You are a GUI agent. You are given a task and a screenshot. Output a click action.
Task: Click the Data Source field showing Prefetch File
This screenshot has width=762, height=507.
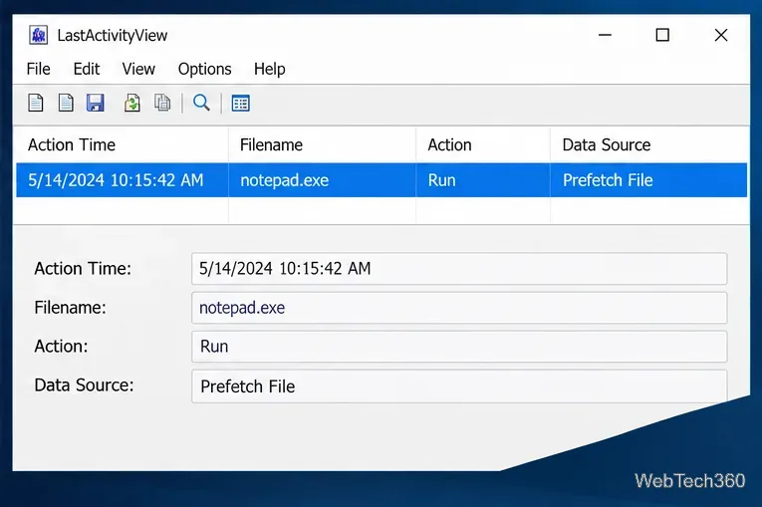click(459, 385)
